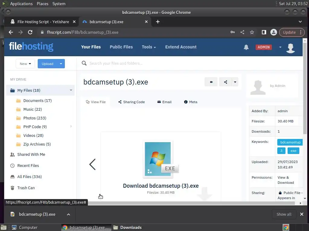Open options for the bdcamsetup (3).exe download
The image size is (309, 231).
[x=68, y=214]
